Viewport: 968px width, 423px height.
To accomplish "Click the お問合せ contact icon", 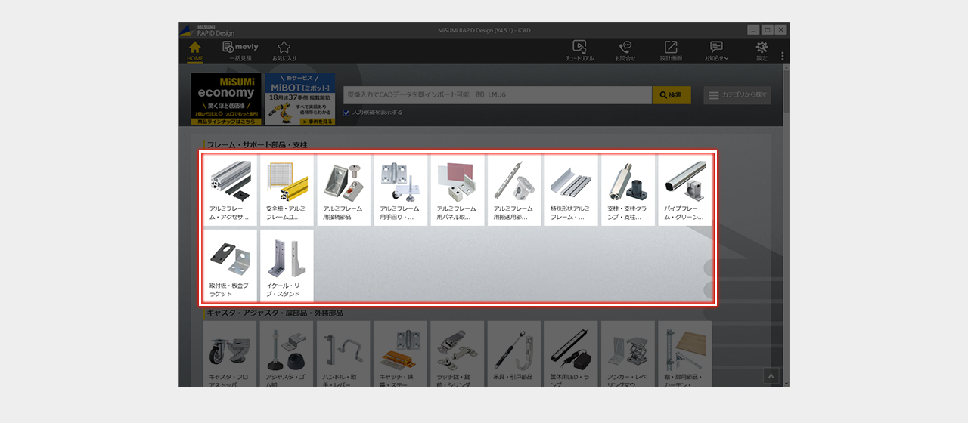I will [x=625, y=50].
